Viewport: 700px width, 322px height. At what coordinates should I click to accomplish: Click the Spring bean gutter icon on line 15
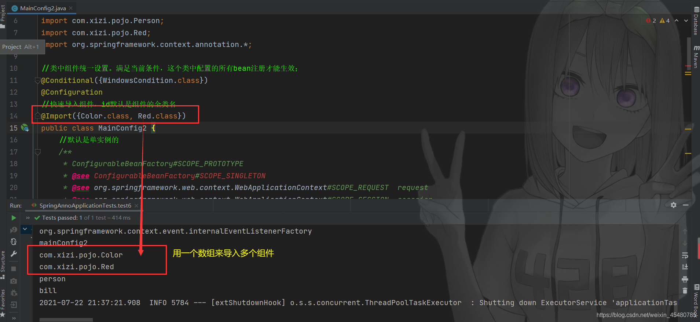(x=25, y=128)
